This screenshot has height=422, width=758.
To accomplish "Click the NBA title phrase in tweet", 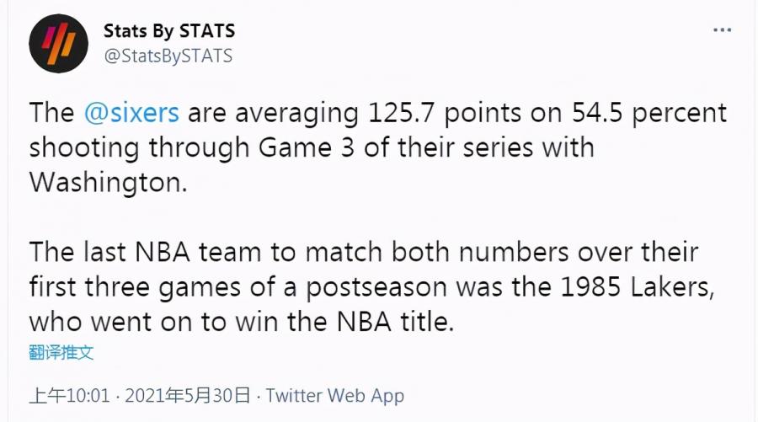I will (x=394, y=322).
